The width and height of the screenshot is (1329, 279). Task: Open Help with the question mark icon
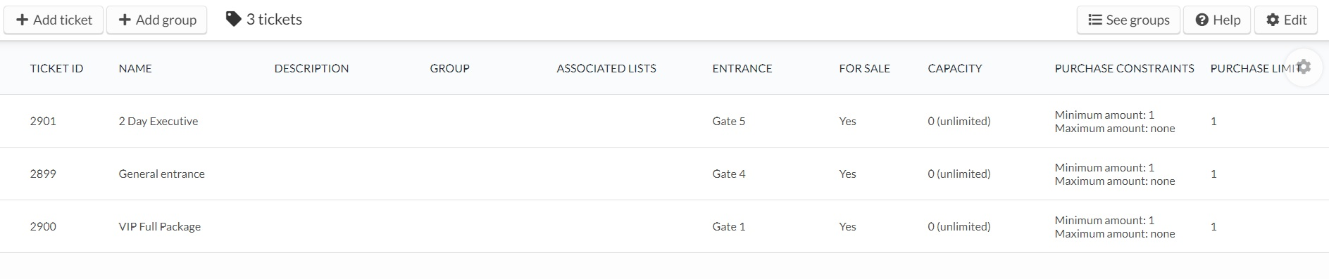coord(1217,20)
